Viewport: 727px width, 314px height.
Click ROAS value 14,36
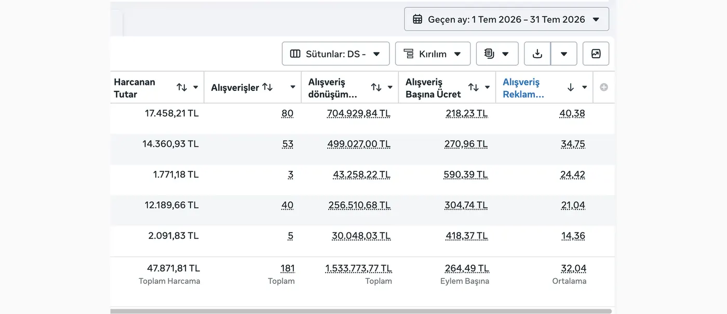[x=573, y=236]
